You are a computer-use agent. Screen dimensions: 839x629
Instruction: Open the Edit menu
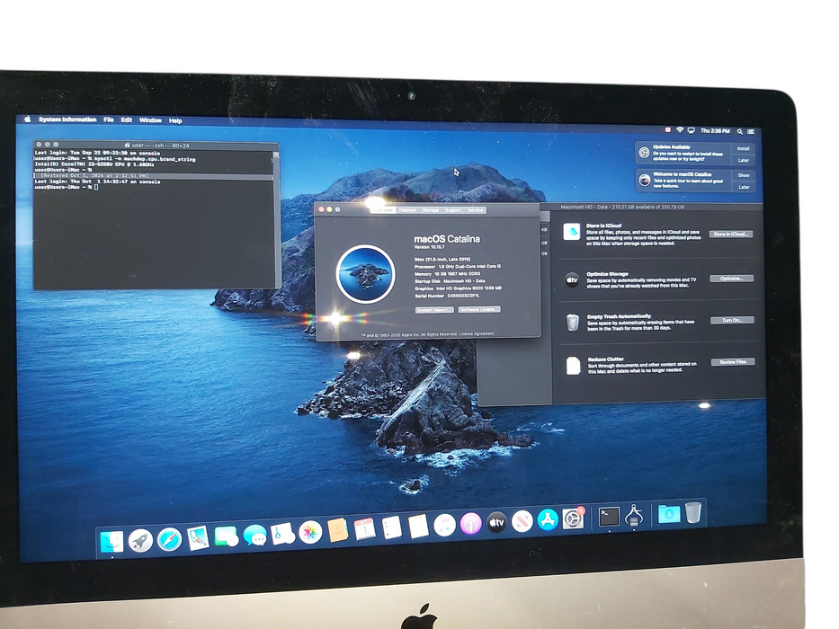point(126,120)
